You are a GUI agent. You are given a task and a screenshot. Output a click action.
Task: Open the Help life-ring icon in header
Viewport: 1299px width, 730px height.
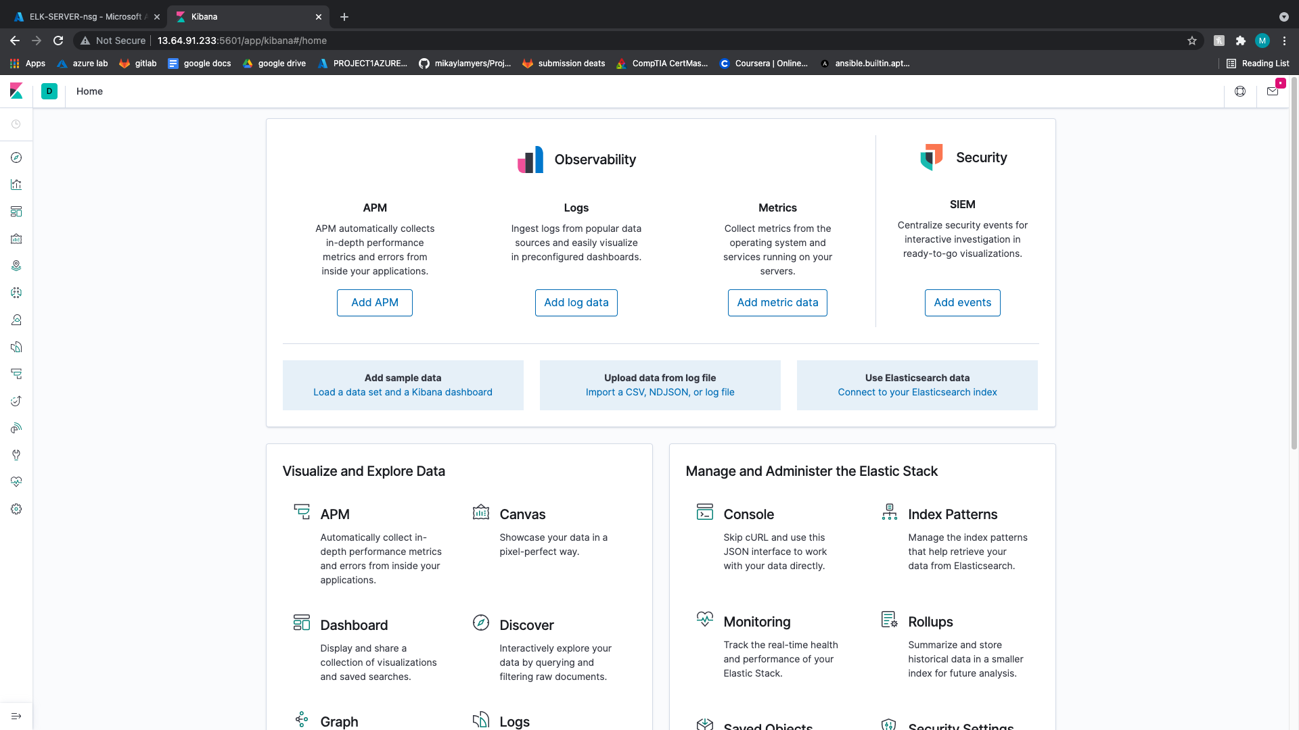(1240, 91)
